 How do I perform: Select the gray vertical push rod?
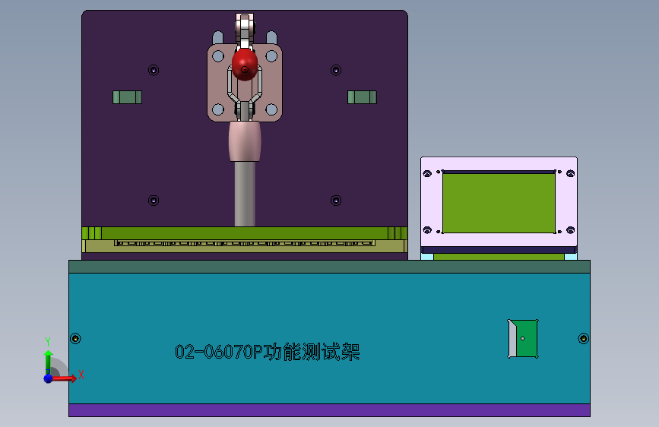click(245, 195)
